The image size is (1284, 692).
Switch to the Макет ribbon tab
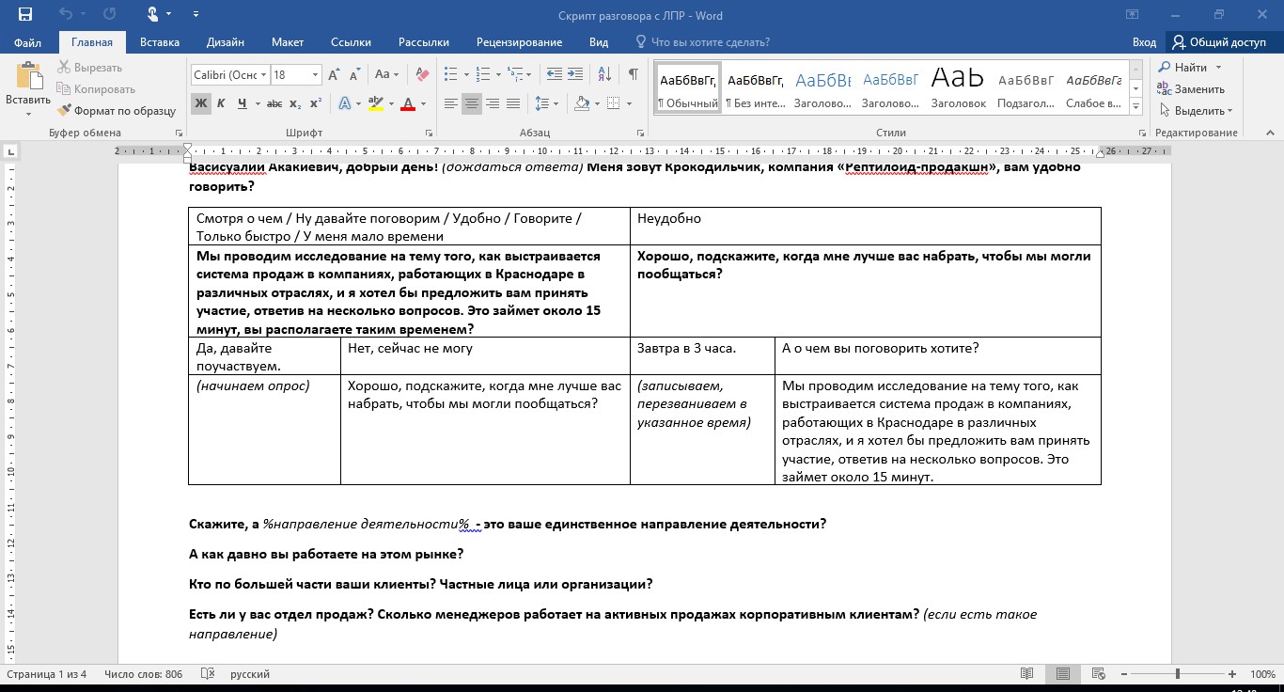click(x=288, y=42)
